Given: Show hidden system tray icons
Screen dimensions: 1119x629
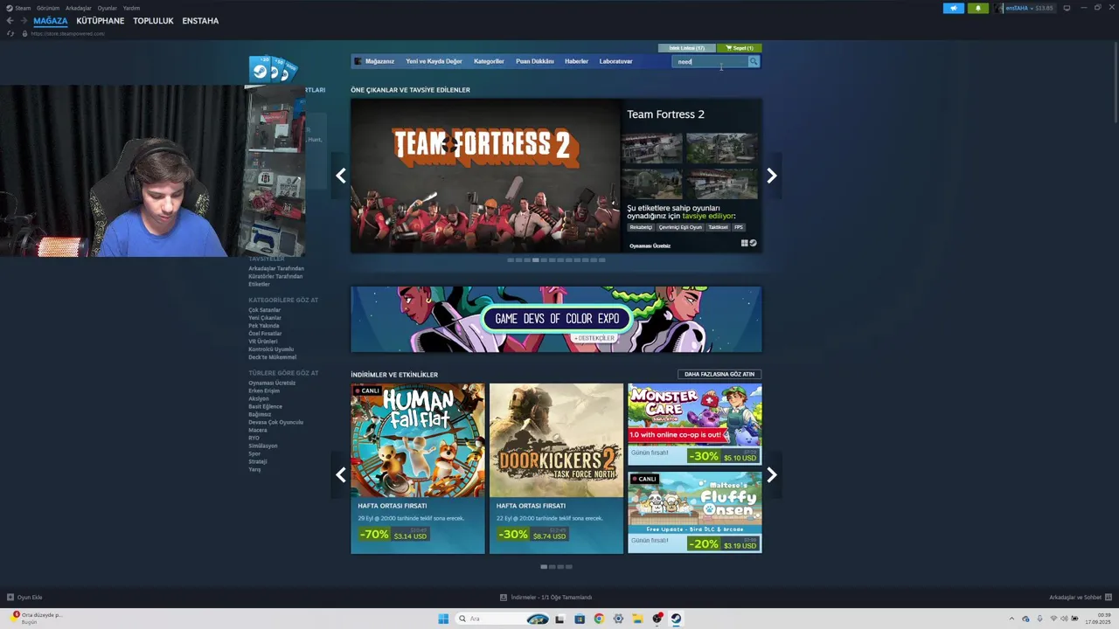Looking at the screenshot, I should (1011, 619).
